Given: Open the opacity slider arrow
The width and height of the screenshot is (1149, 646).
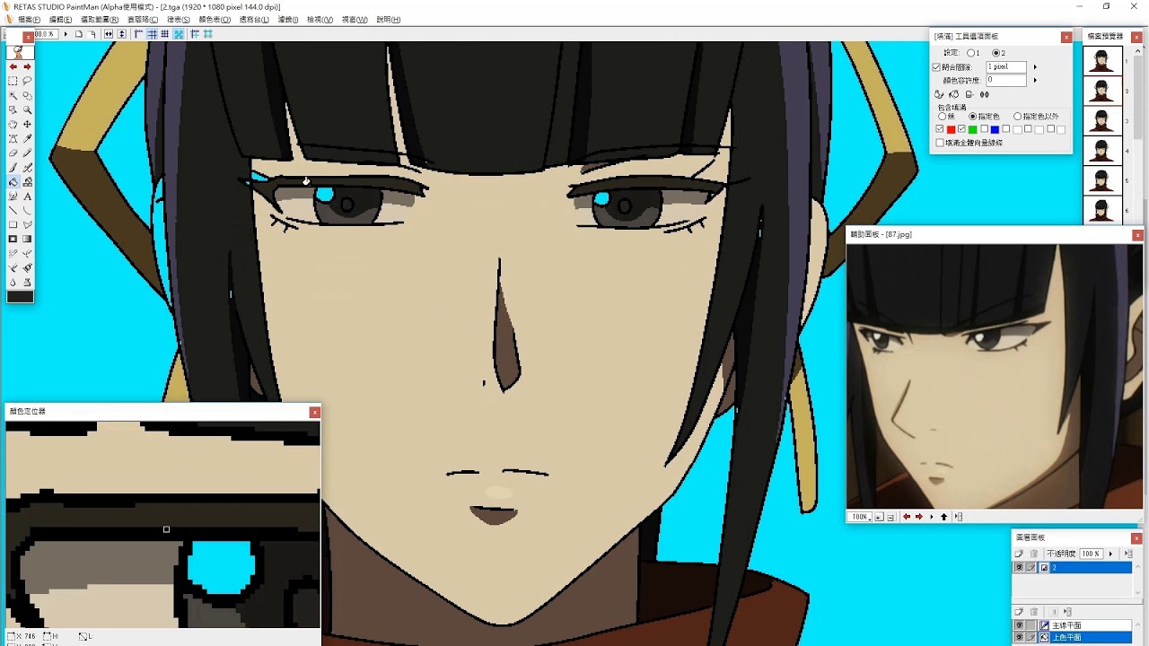Looking at the screenshot, I should click(1110, 554).
